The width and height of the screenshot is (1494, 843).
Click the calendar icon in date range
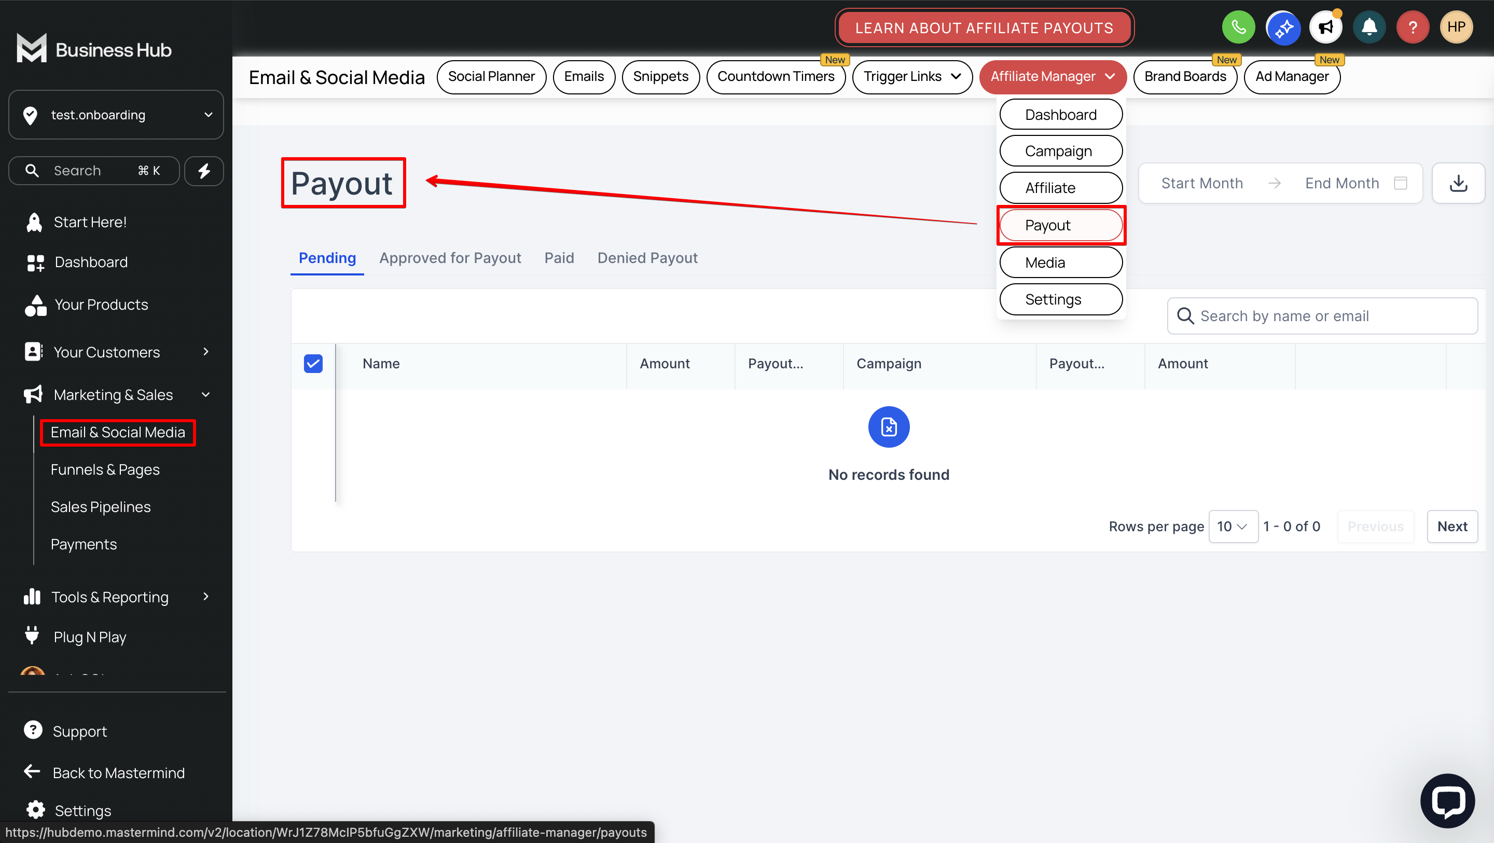pos(1401,183)
